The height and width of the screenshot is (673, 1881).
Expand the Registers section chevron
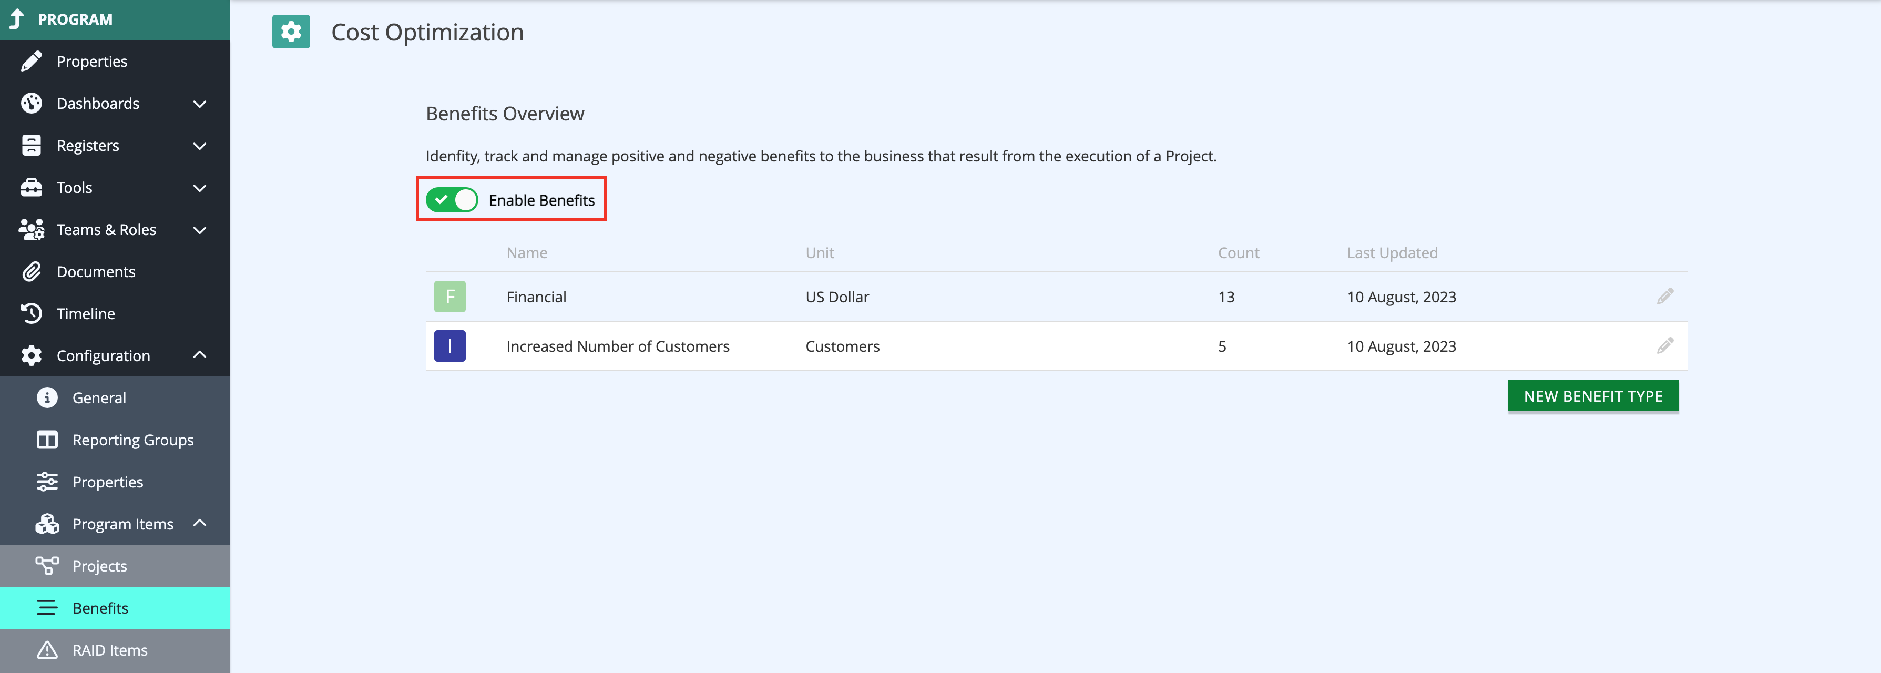coord(199,146)
